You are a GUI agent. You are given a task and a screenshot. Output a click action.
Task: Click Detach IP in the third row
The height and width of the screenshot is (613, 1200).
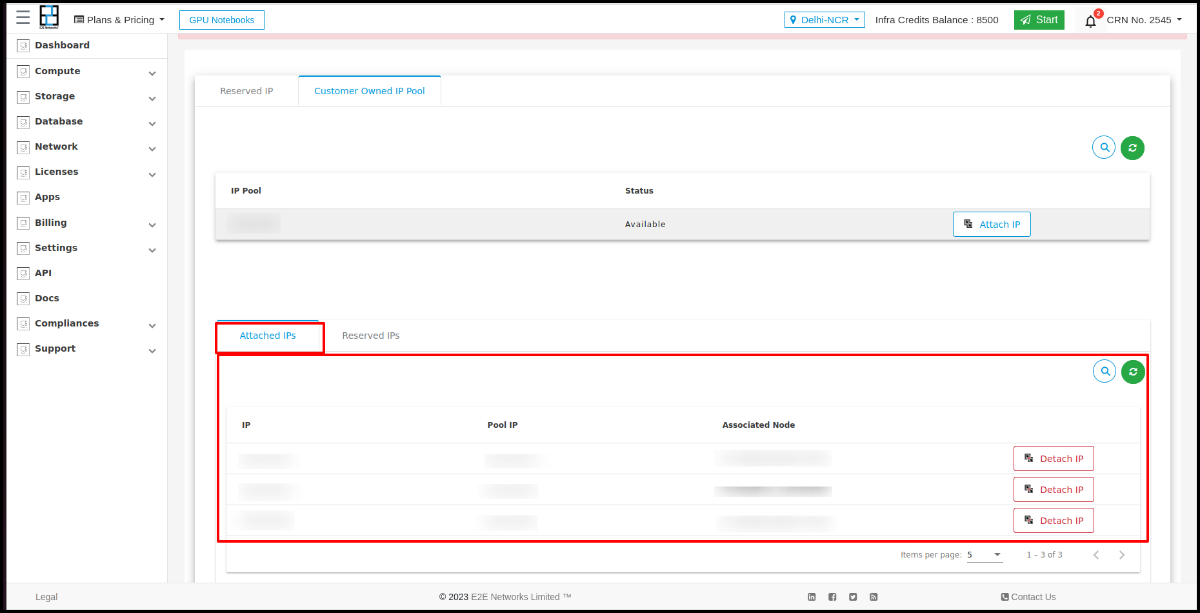[1054, 521]
